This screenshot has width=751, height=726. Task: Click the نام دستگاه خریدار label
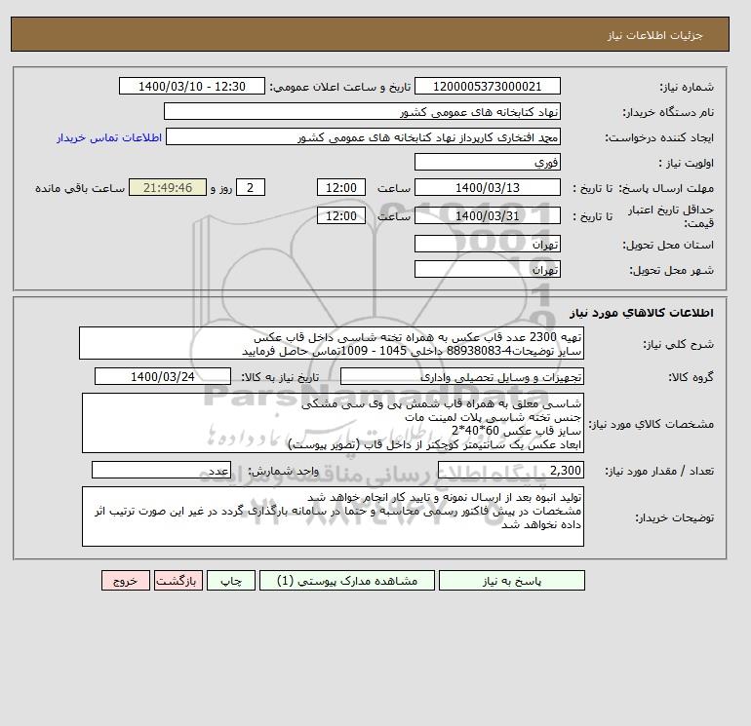click(668, 112)
